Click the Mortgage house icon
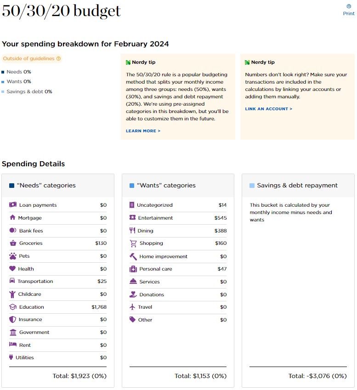 click(12, 218)
